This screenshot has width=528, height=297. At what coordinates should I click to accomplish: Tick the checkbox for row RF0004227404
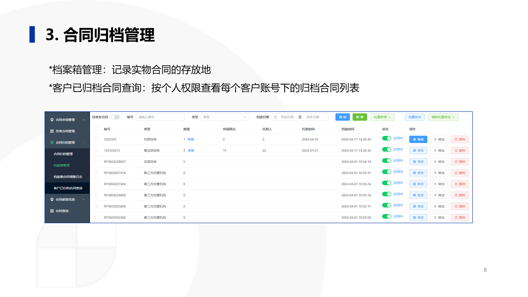click(x=97, y=184)
